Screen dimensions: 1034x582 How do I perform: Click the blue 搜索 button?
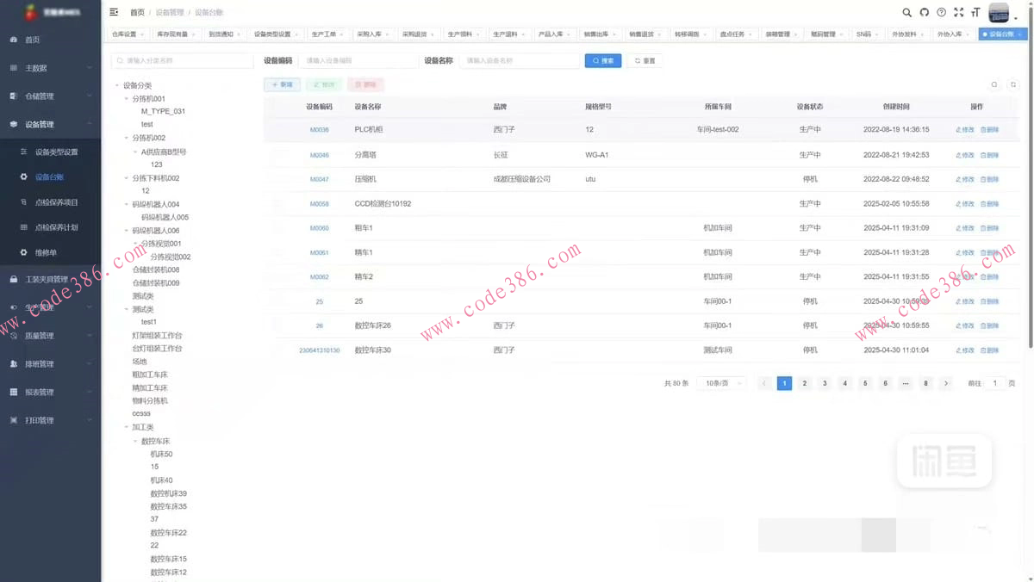pyautogui.click(x=603, y=61)
